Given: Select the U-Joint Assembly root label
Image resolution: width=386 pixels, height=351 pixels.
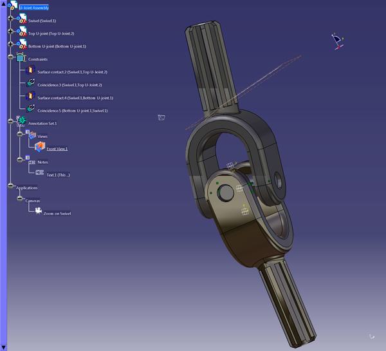Looking at the screenshot, I should tap(33, 8).
